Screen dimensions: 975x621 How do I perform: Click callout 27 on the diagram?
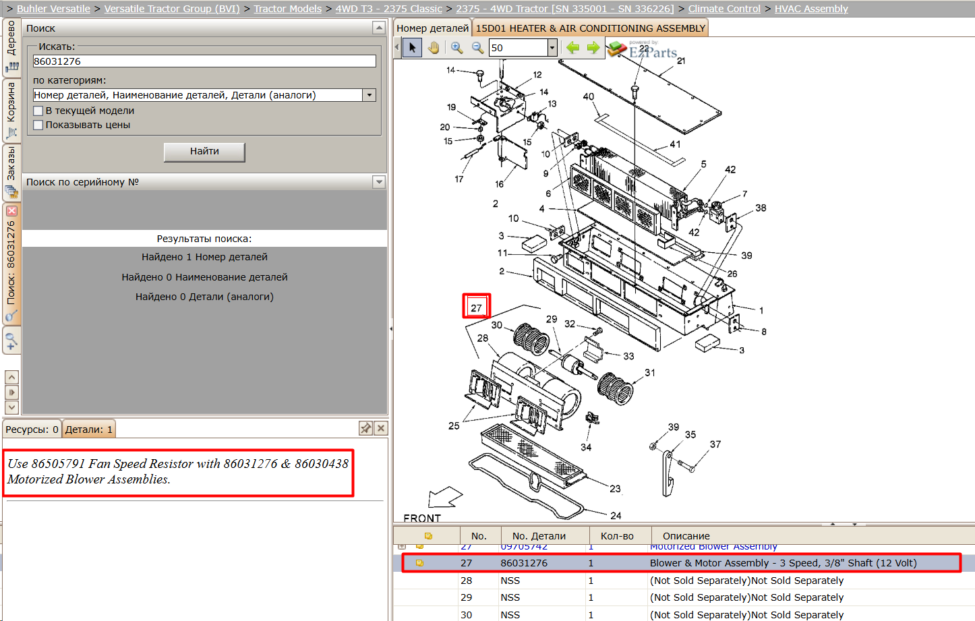476,307
